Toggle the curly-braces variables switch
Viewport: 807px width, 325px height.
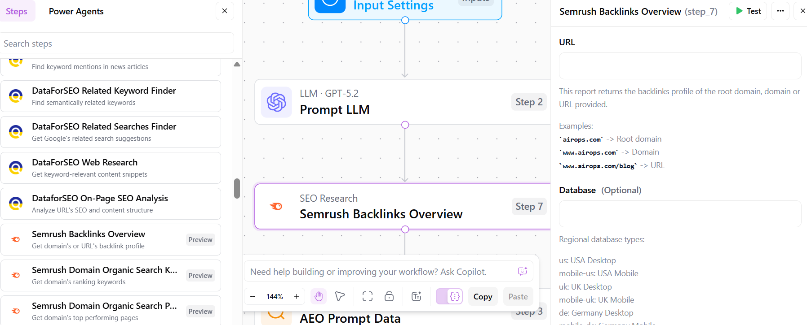[x=449, y=296]
